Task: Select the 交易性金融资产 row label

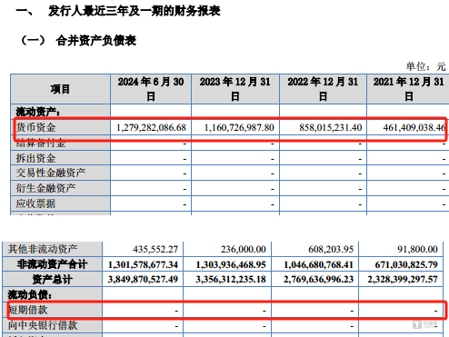Action: pyautogui.click(x=51, y=173)
